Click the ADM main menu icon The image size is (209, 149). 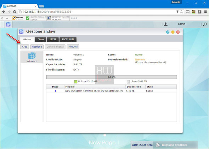click(8, 24)
